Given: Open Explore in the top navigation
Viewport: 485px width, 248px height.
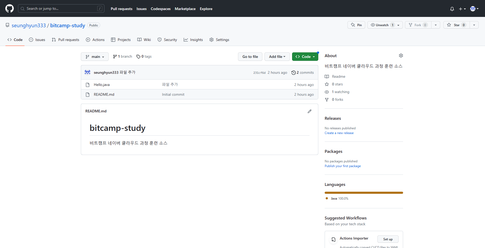Looking at the screenshot, I should click(206, 9).
